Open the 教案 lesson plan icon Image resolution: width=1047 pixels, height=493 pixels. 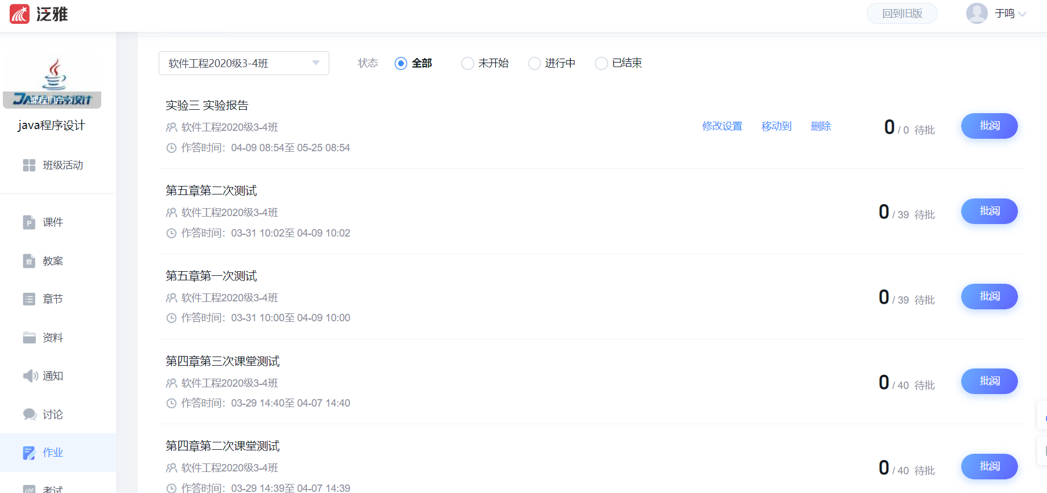(x=29, y=261)
